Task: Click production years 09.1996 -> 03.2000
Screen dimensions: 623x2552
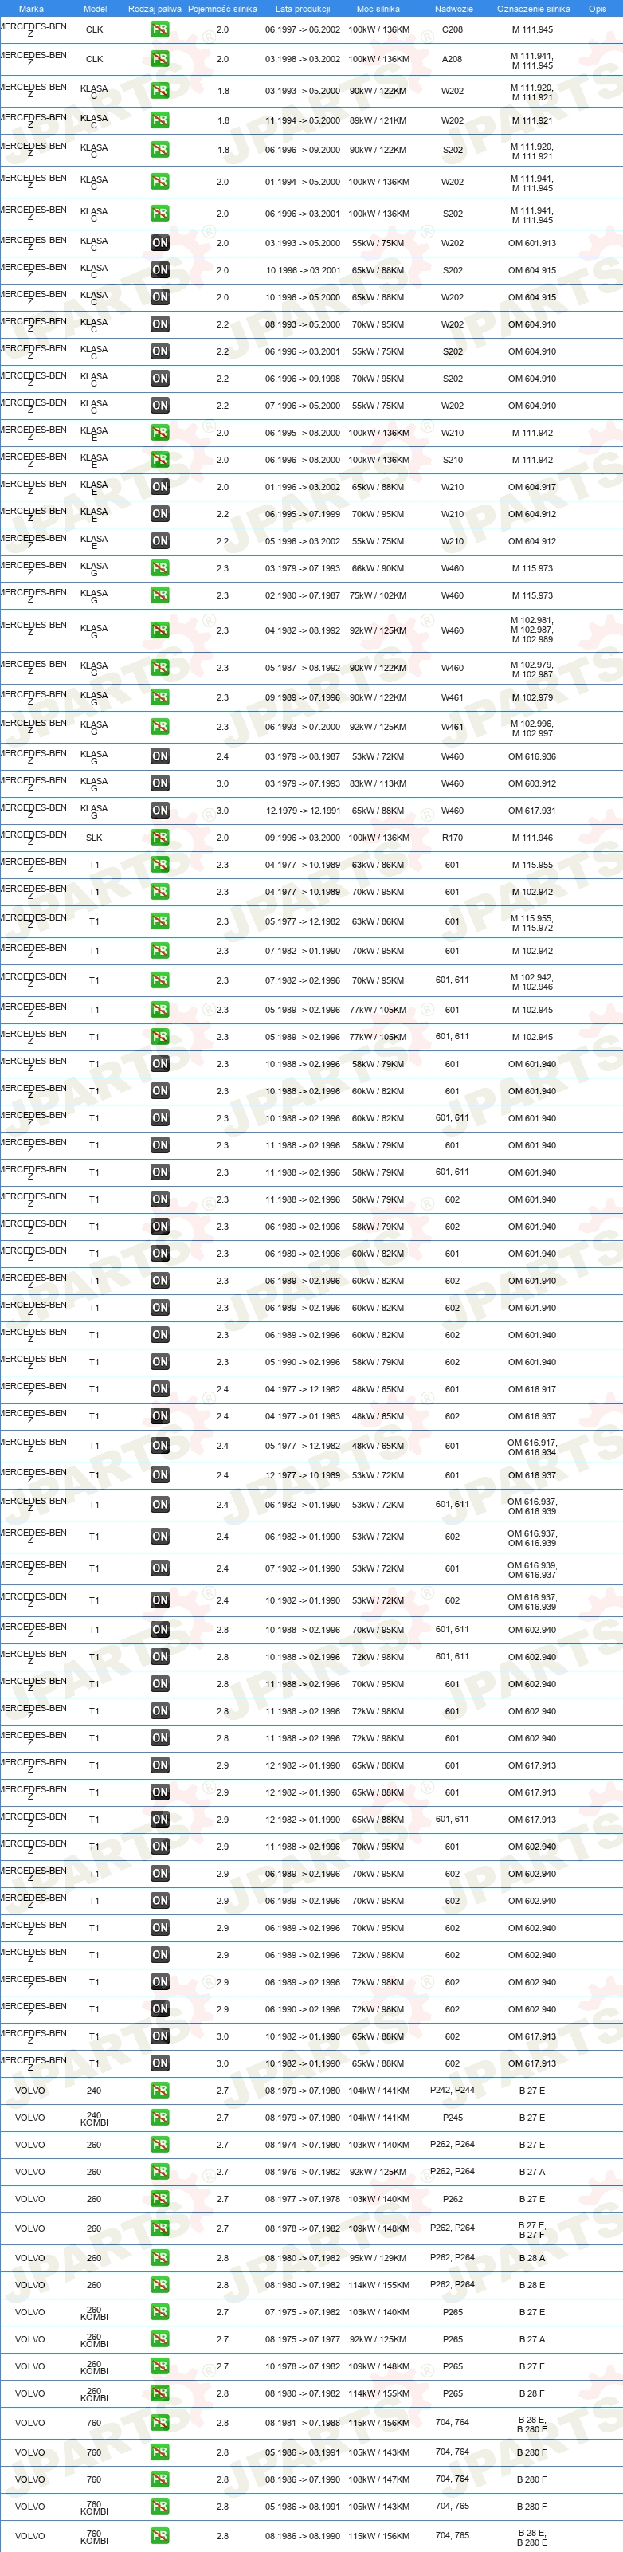Action: pyautogui.click(x=302, y=837)
